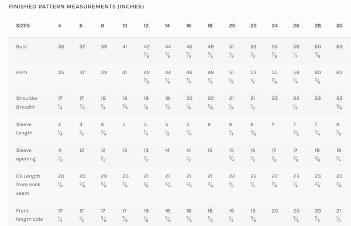Select the Sleeve opening row label
Viewport: 351px width, 226px height.
pyautogui.click(x=26, y=155)
